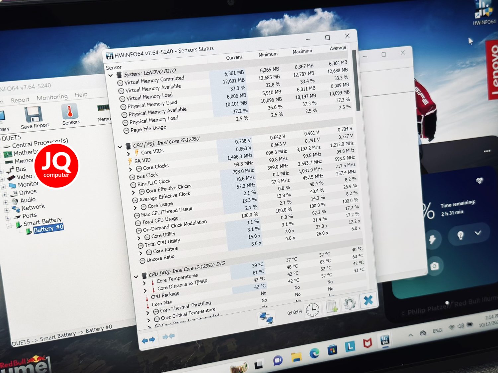The height and width of the screenshot is (373, 498).
Task: Open the three-dots menu on Lenovo widget
Action: [x=487, y=151]
